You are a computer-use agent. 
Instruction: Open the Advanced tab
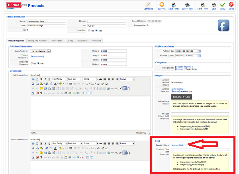tap(96, 41)
